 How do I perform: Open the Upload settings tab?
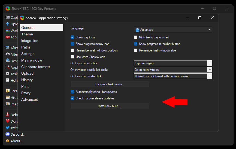click(41, 73)
